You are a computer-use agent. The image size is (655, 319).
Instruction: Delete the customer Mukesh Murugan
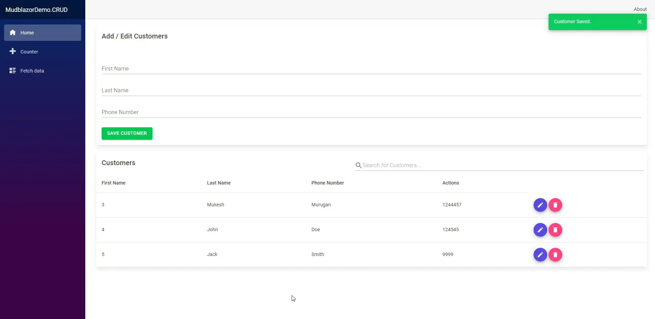[556, 205]
